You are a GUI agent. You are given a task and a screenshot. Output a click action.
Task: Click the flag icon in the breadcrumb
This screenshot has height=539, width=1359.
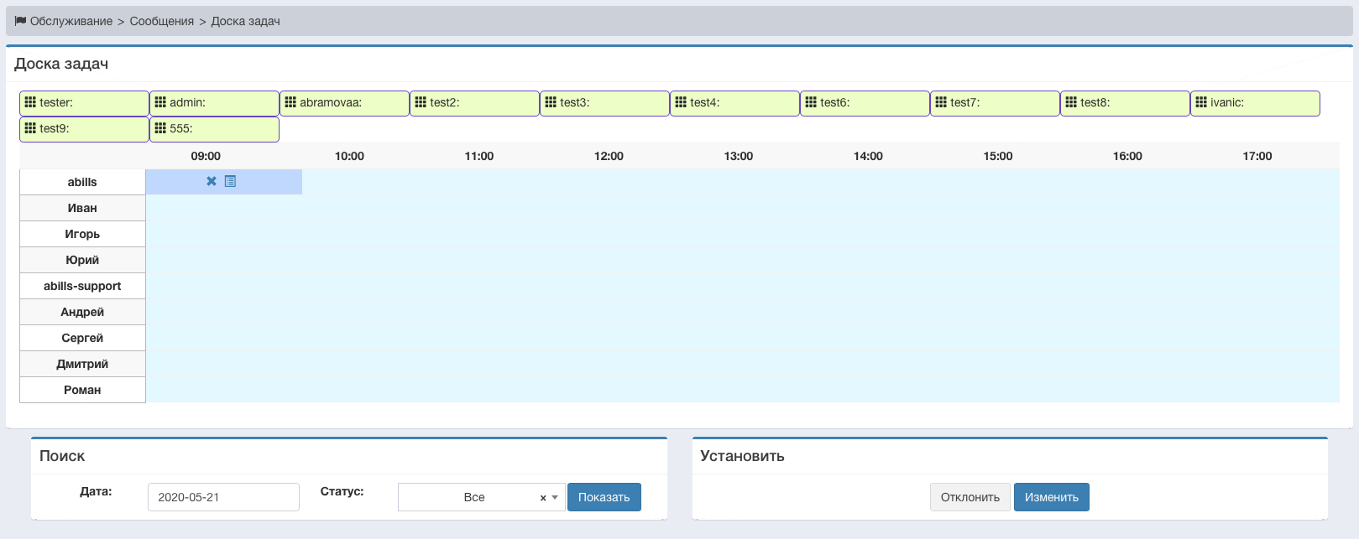tap(20, 21)
